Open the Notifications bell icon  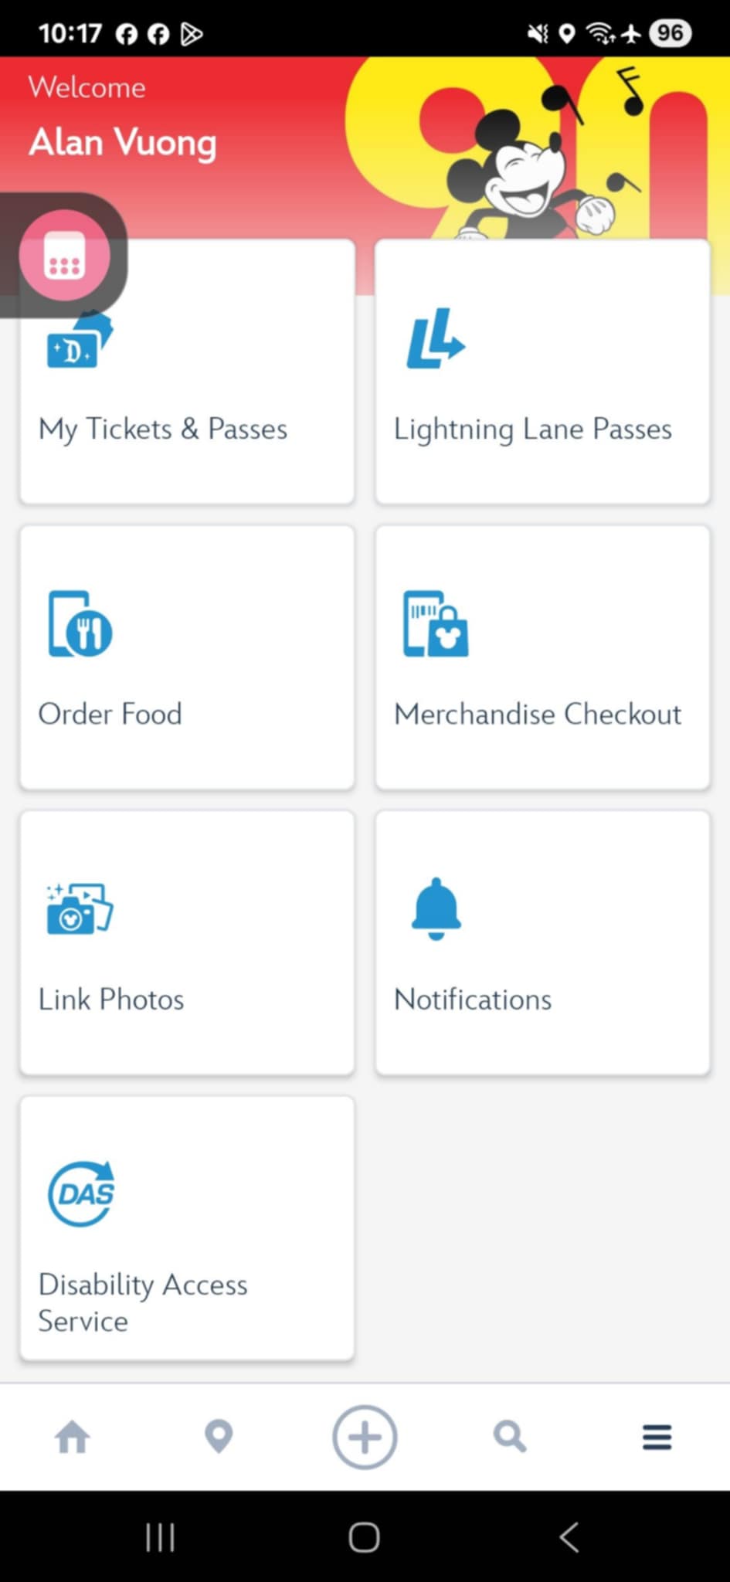pyautogui.click(x=436, y=909)
